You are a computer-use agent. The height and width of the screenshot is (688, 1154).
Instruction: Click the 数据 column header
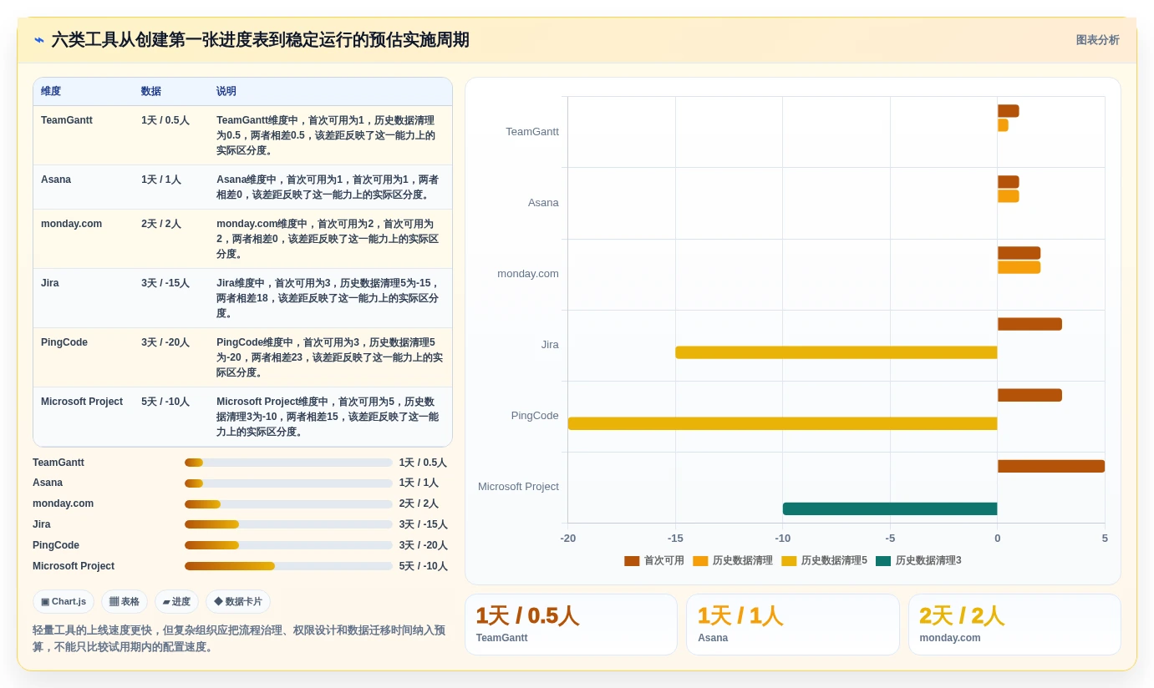coord(151,92)
